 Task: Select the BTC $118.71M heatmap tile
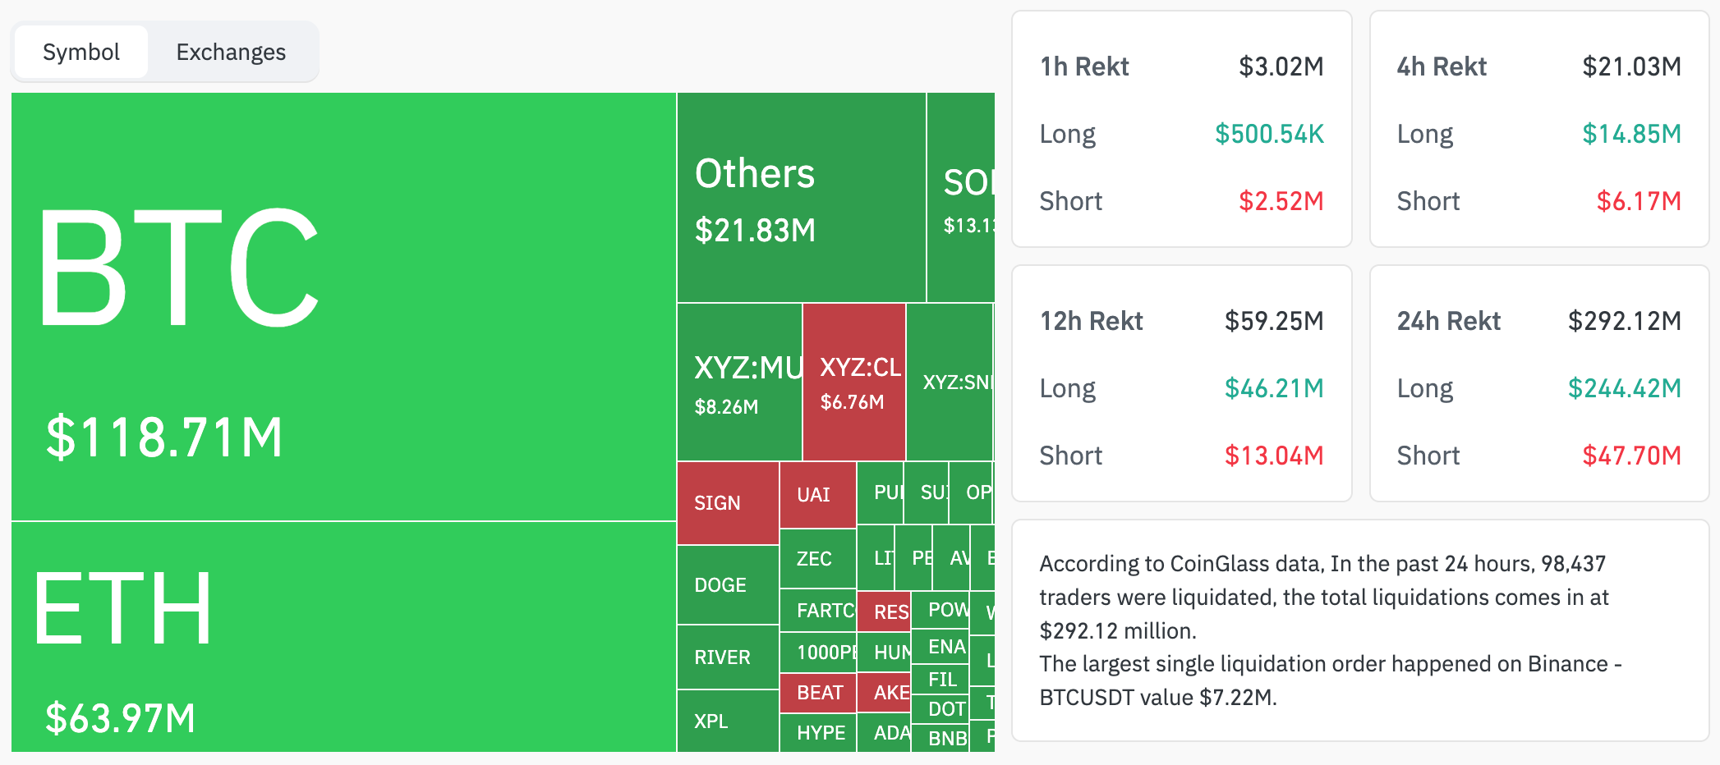[343, 306]
